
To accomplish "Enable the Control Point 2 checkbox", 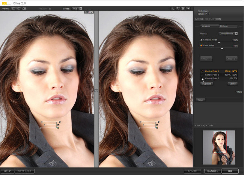I will [202, 75].
